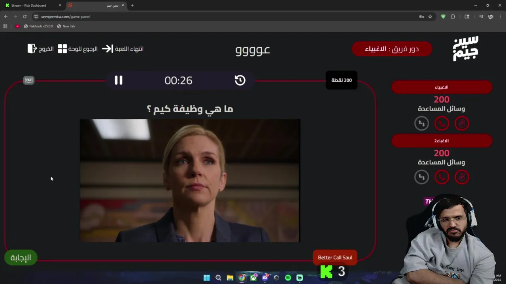Exit the game using الخروج
Viewport: 506px width, 284px height.
[40, 49]
